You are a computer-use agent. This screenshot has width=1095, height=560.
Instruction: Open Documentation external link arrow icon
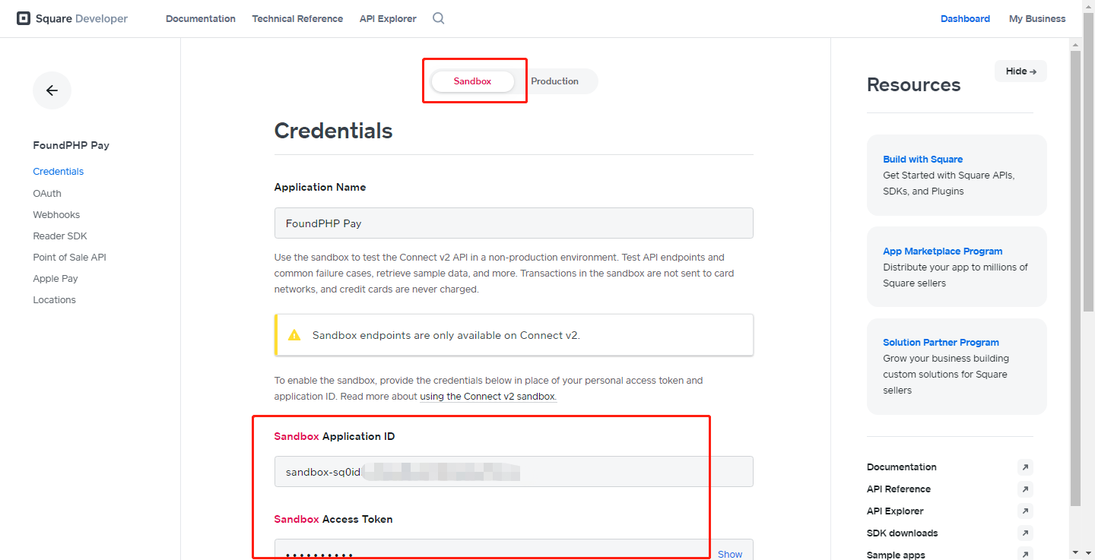1025,467
